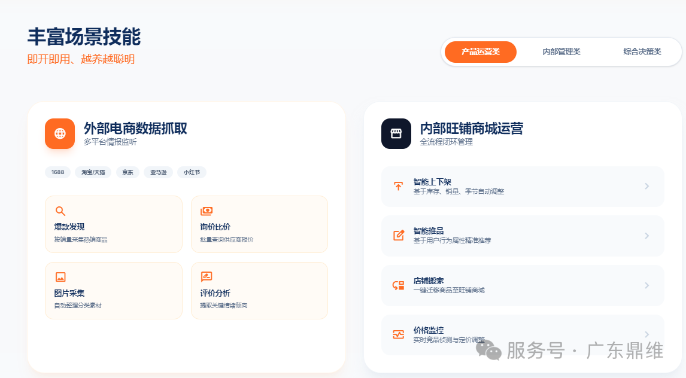Screen dimensions: 686x378
Task: Click the 丰富场景技能 page title
Action: point(84,36)
